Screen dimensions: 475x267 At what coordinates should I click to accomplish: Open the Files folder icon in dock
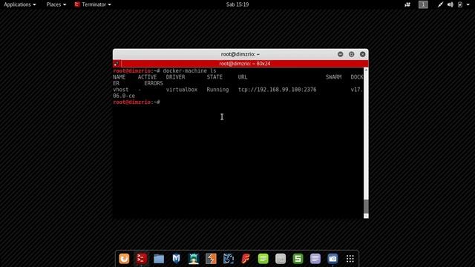[159, 259]
